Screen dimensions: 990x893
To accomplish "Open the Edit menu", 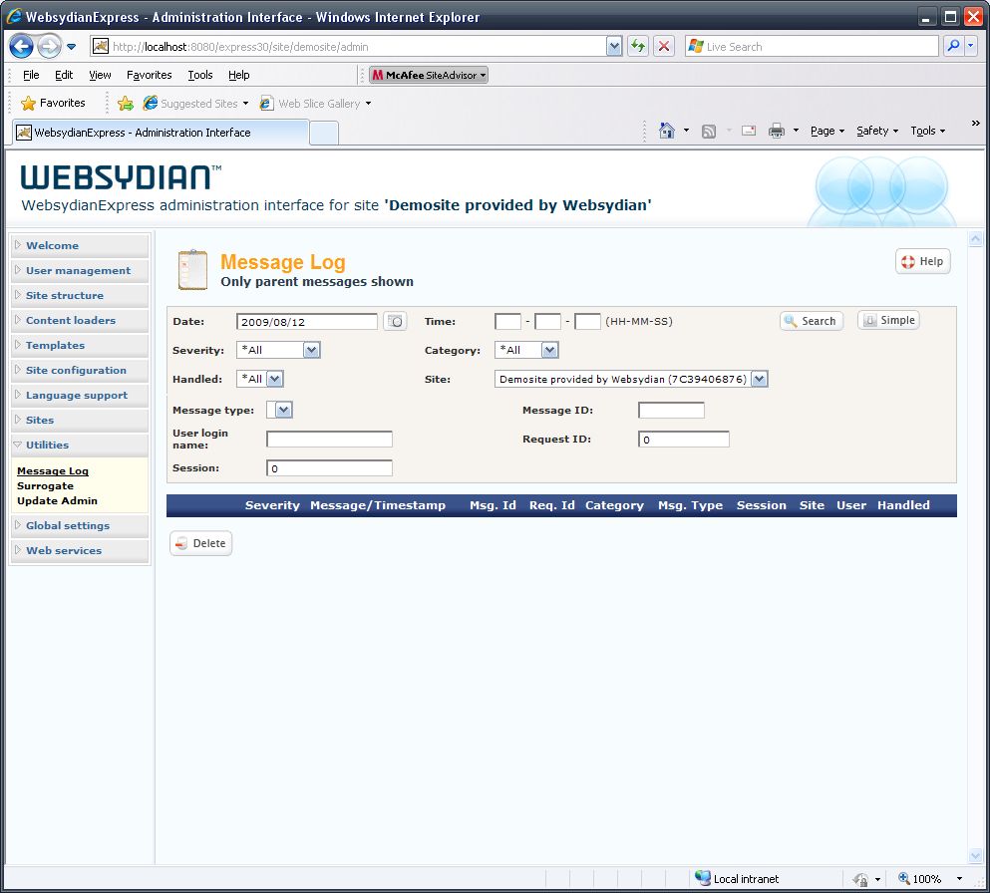I will (x=64, y=75).
